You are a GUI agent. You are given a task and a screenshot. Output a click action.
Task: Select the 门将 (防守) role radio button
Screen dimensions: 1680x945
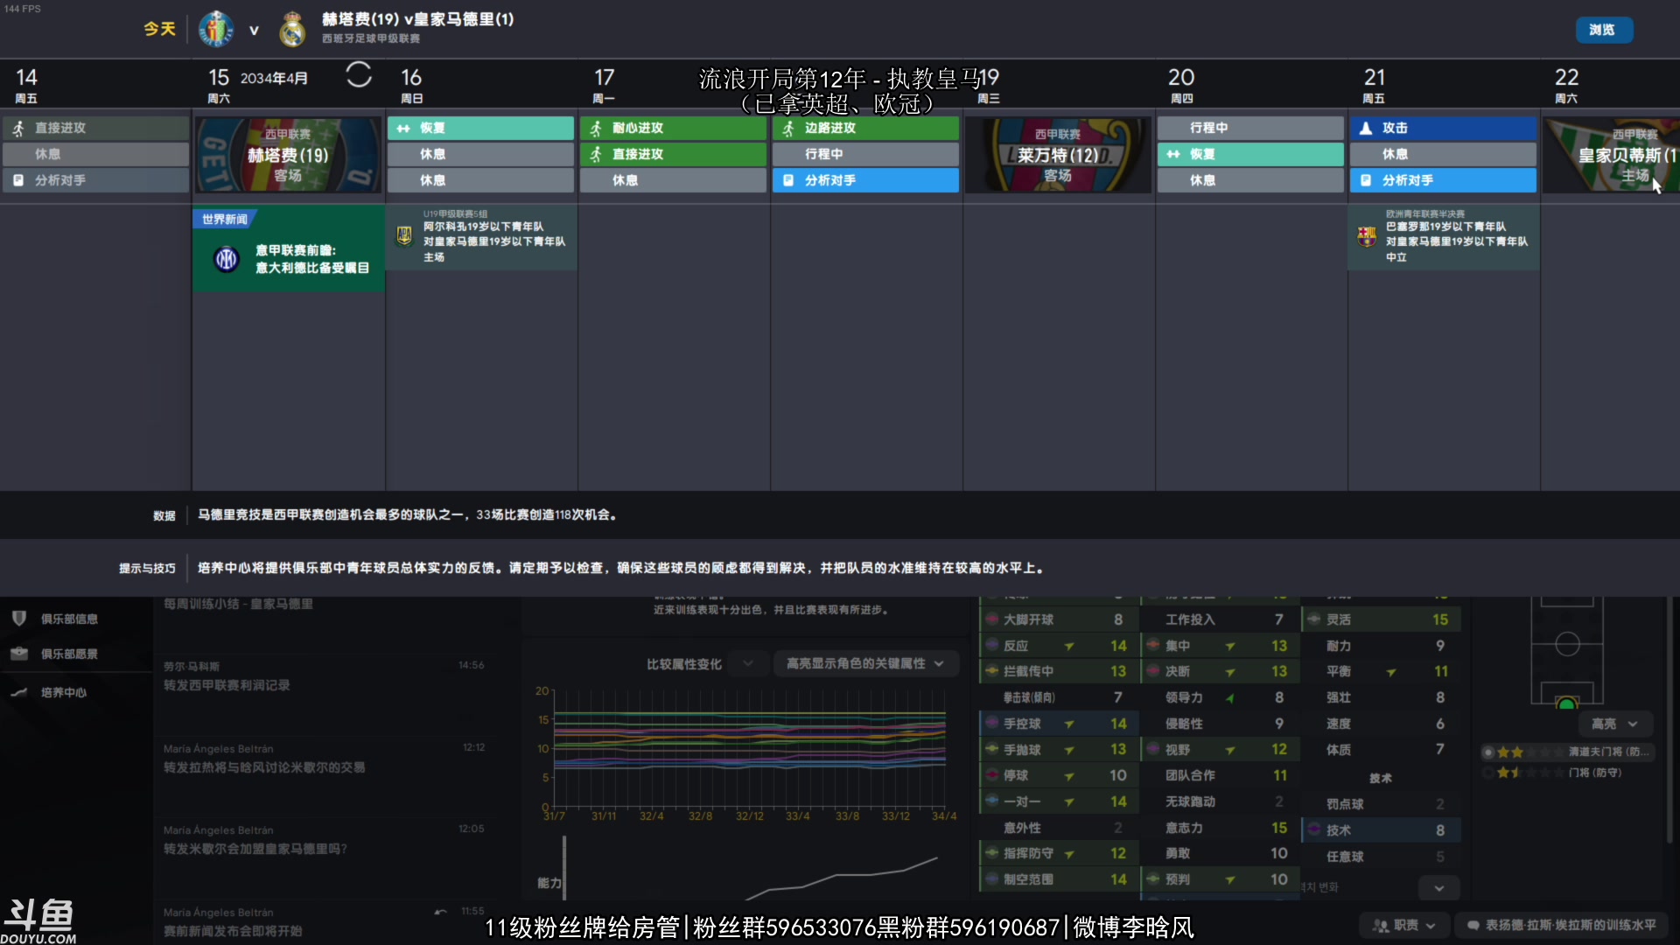[x=1487, y=773]
